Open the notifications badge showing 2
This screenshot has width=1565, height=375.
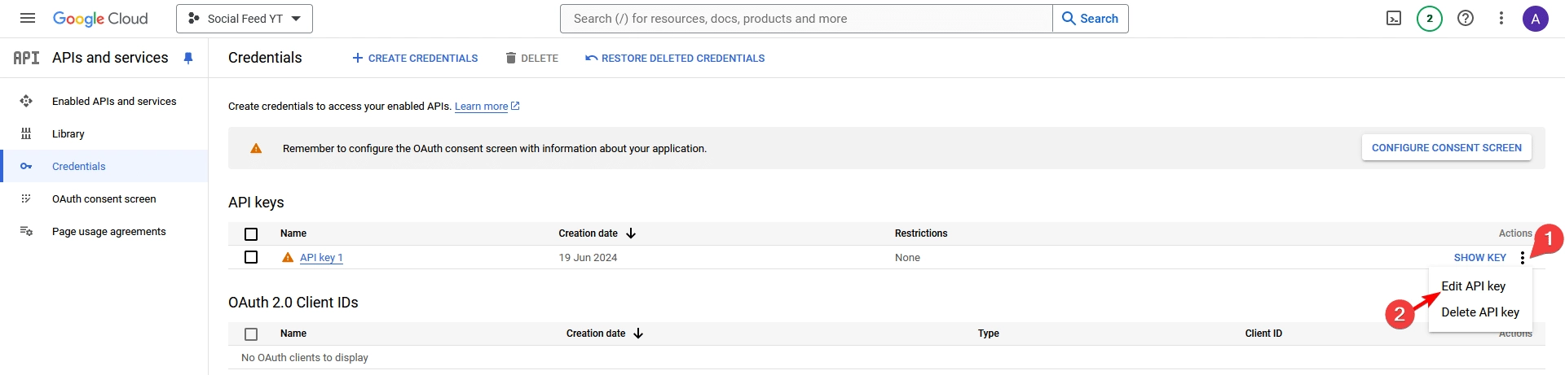click(x=1430, y=18)
